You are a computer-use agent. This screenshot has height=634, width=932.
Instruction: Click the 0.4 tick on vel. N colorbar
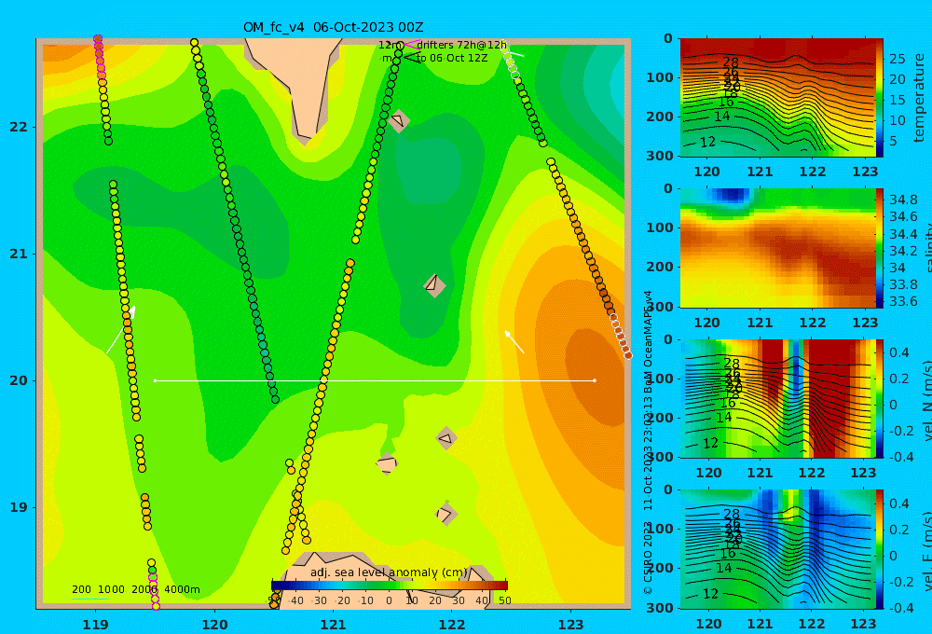click(x=899, y=352)
